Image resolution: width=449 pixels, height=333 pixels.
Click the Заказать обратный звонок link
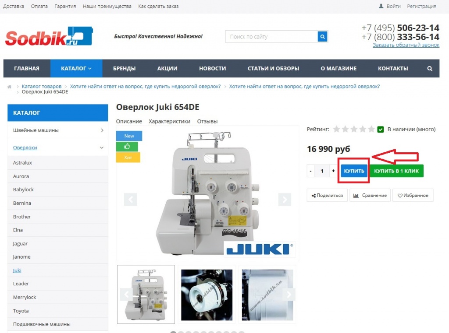point(406,45)
